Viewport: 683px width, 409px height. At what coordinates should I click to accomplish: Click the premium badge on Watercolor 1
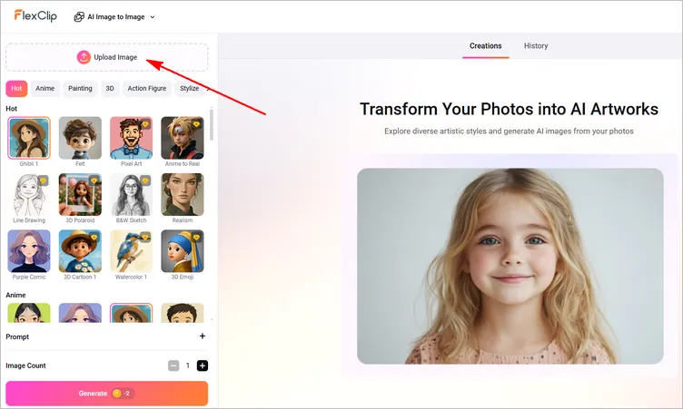coord(145,238)
